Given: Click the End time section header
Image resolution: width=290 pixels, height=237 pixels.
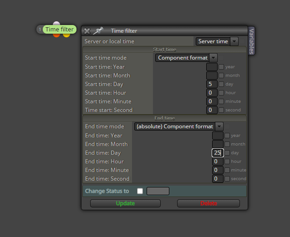Looking at the screenshot, I should pos(165,118).
